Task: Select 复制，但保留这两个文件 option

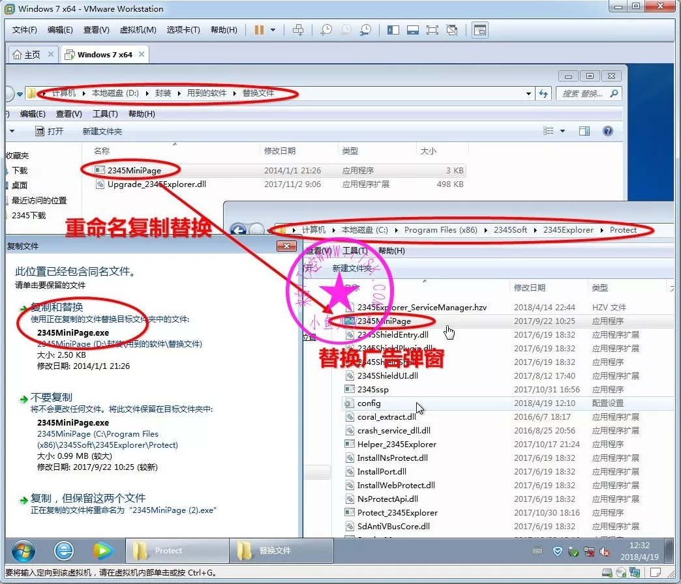Action: 88,498
